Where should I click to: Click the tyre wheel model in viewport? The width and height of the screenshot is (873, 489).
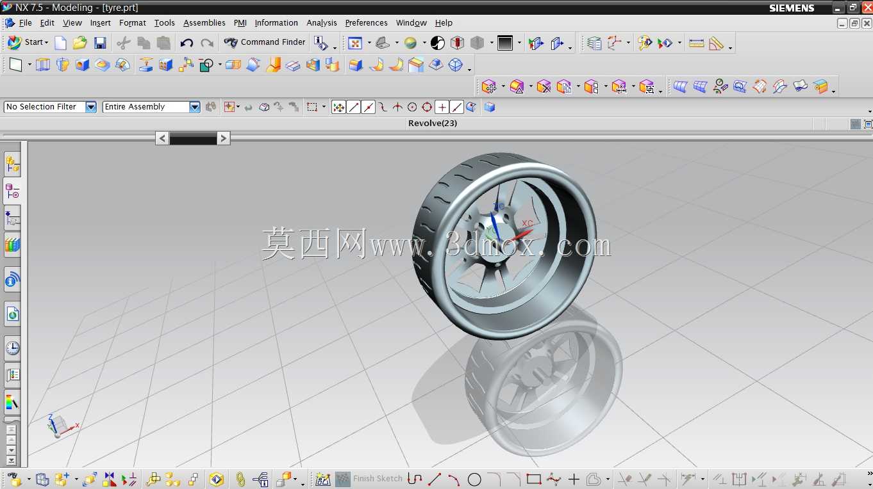(504, 245)
